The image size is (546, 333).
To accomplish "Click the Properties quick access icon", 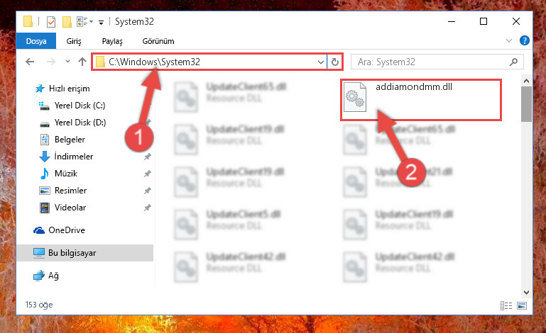I will tap(51, 22).
